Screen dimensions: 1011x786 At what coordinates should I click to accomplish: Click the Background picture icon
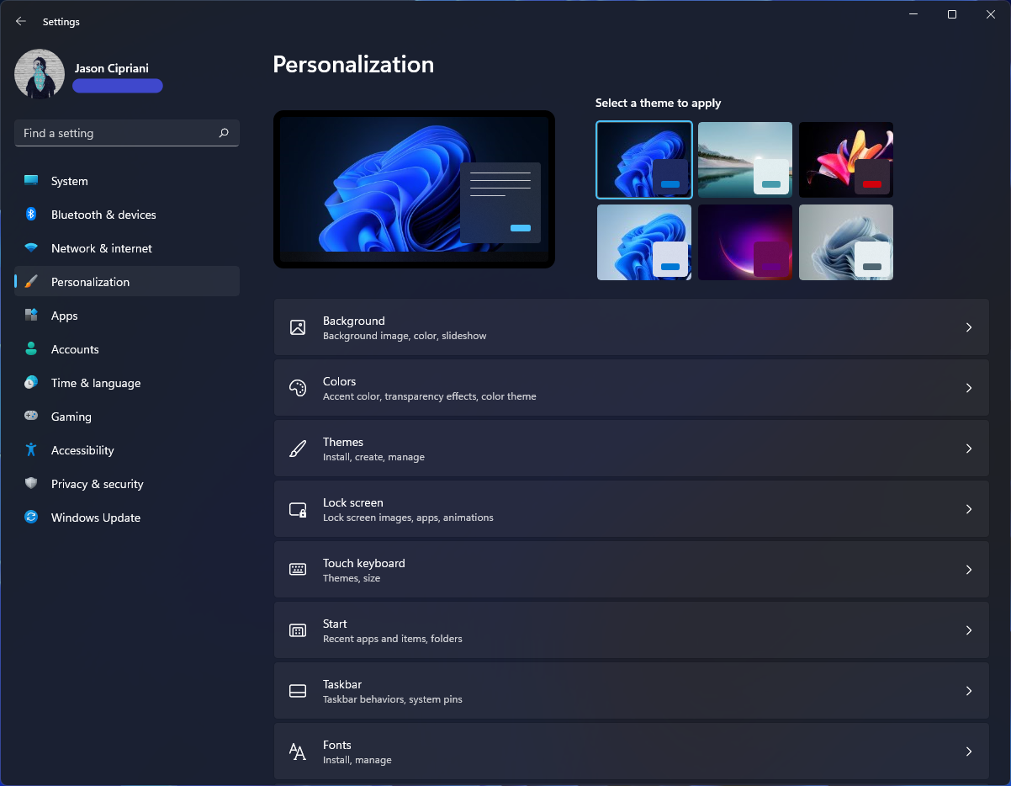click(298, 327)
